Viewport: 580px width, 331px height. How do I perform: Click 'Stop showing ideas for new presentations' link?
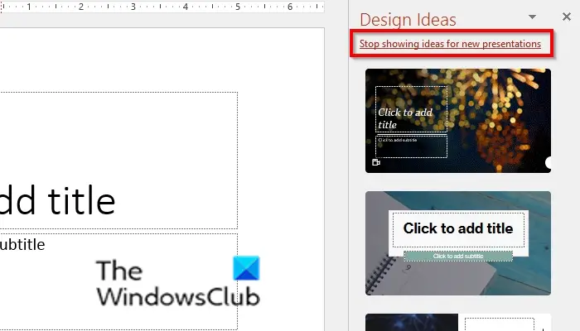pos(450,44)
